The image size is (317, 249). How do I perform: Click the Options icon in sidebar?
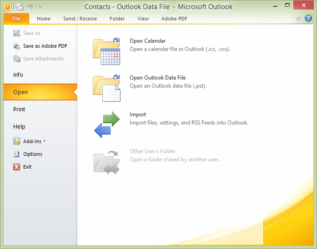[x=17, y=154]
